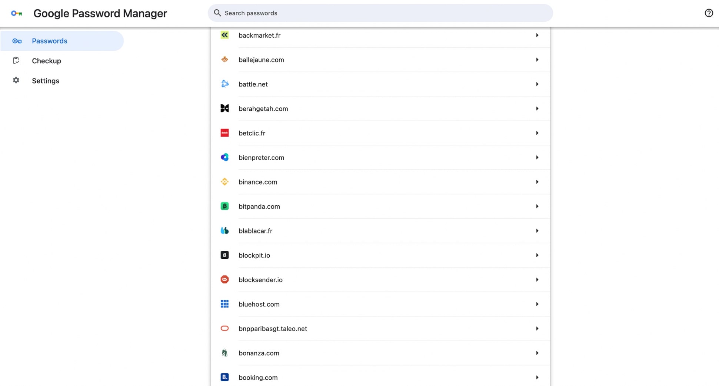Click the Google Password Manager key logo

17,13
